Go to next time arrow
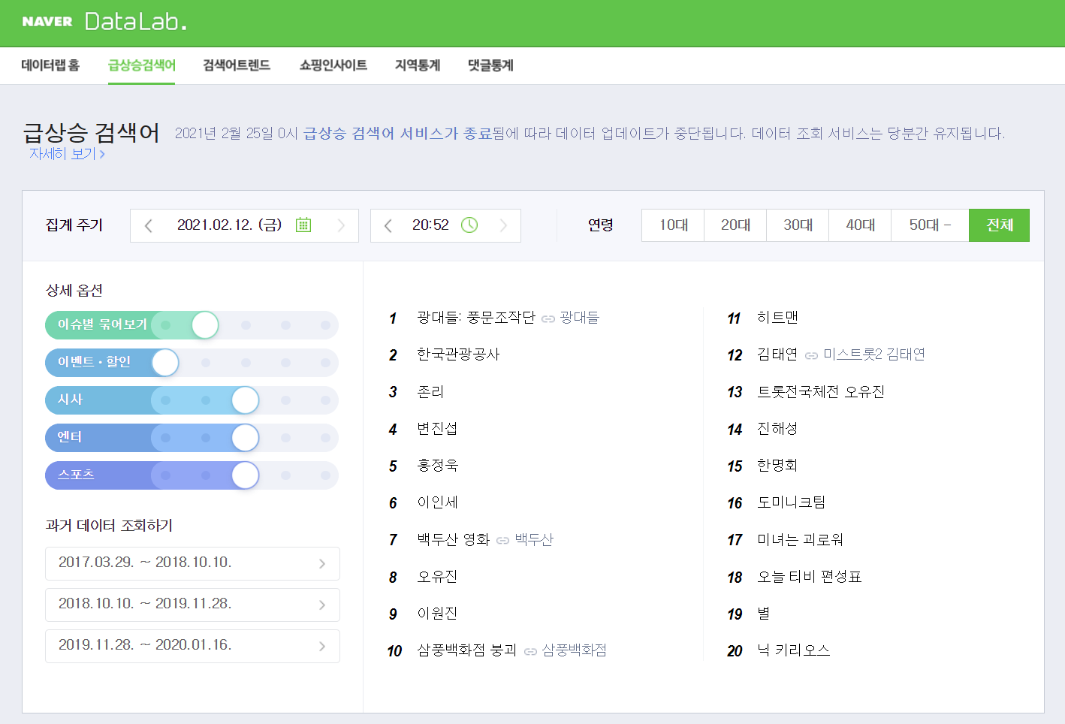The image size is (1065, 724). coord(503,225)
